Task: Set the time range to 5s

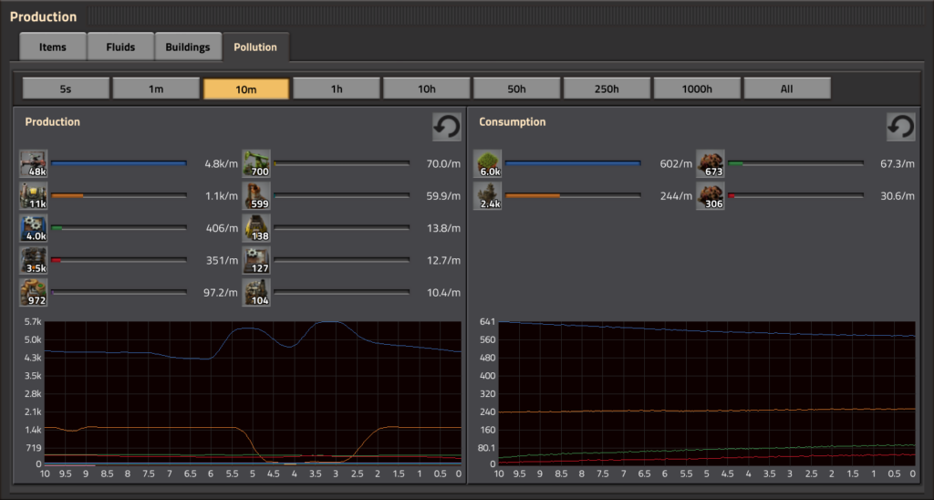Action: 66,89
